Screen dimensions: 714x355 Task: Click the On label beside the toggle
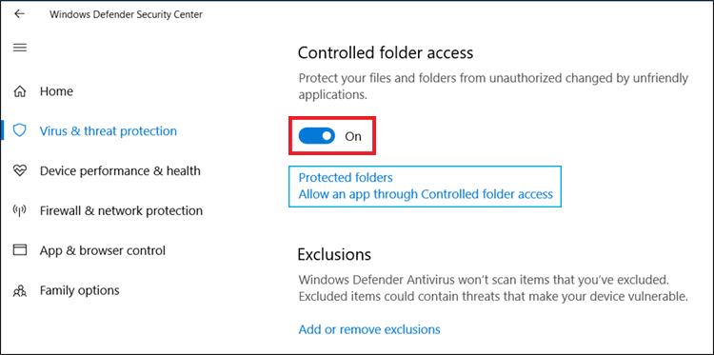353,136
